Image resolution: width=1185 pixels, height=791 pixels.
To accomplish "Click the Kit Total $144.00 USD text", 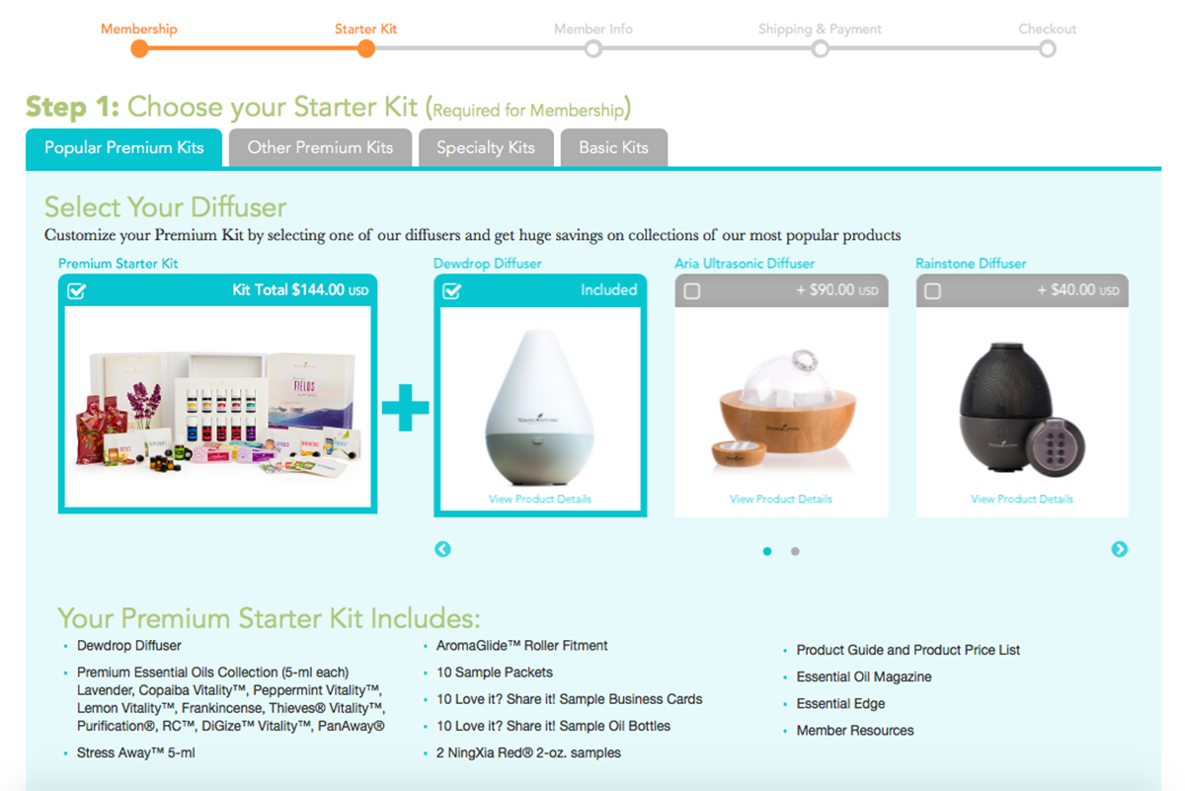I will 300,290.
